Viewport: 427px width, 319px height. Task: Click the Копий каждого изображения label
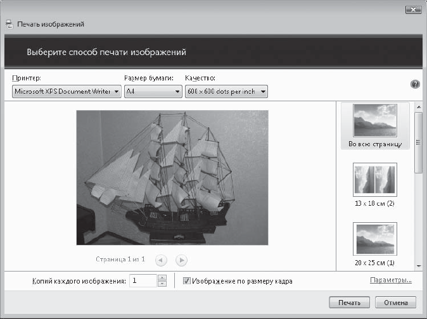tap(79, 281)
